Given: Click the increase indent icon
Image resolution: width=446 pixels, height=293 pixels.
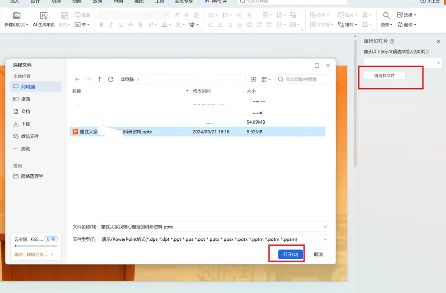Looking at the screenshot, I should [x=249, y=15].
